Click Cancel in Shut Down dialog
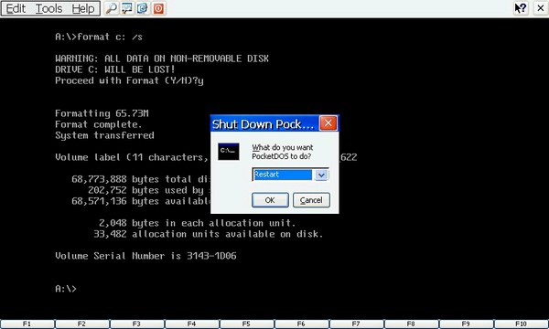The height and width of the screenshot is (329, 549). [311, 200]
